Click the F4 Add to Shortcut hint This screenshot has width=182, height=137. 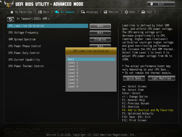pyautogui.click(x=148, y=110)
